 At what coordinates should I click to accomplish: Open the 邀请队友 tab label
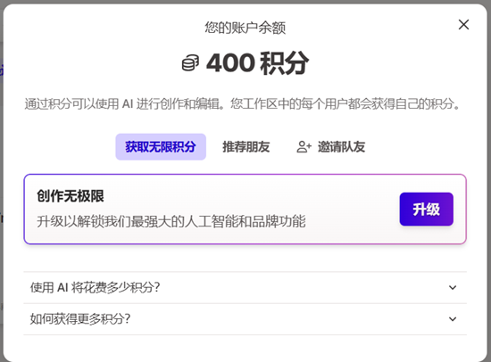pos(342,147)
